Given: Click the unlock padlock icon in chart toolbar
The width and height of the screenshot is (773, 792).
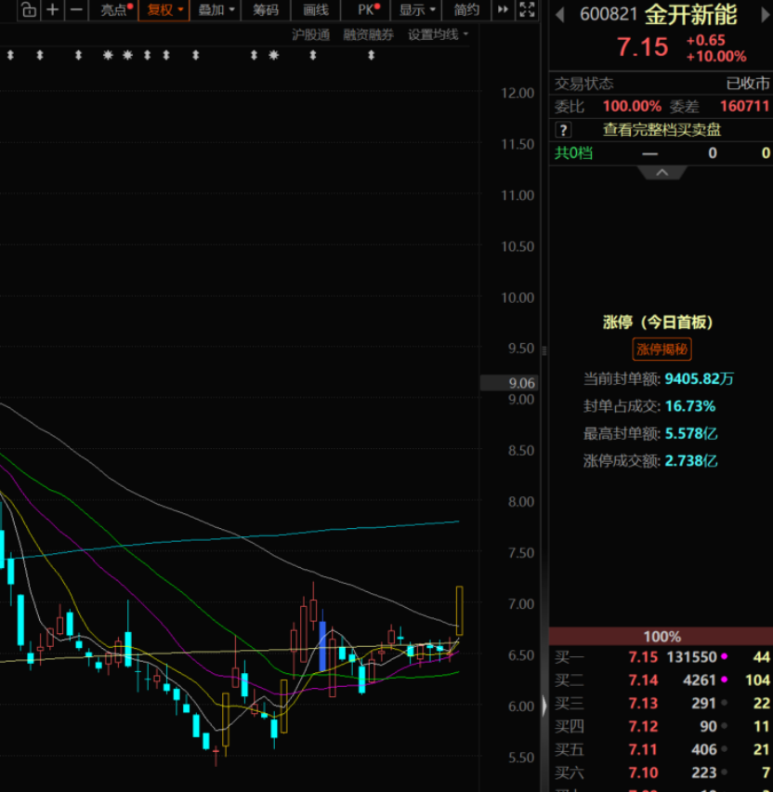Looking at the screenshot, I should pos(30,9).
